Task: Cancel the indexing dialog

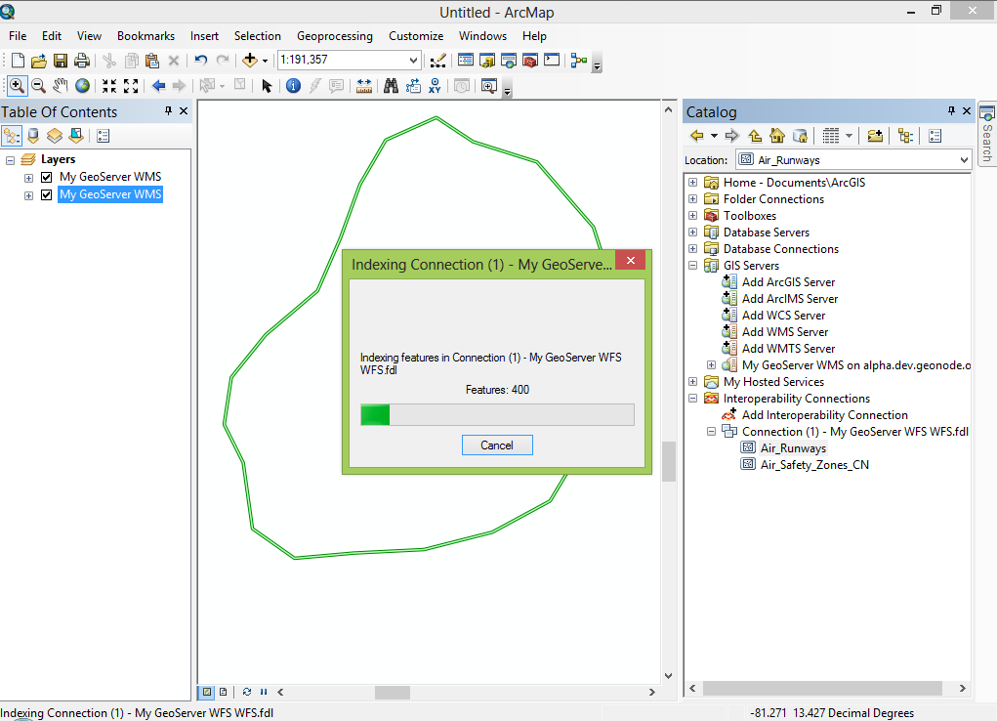Action: click(497, 445)
